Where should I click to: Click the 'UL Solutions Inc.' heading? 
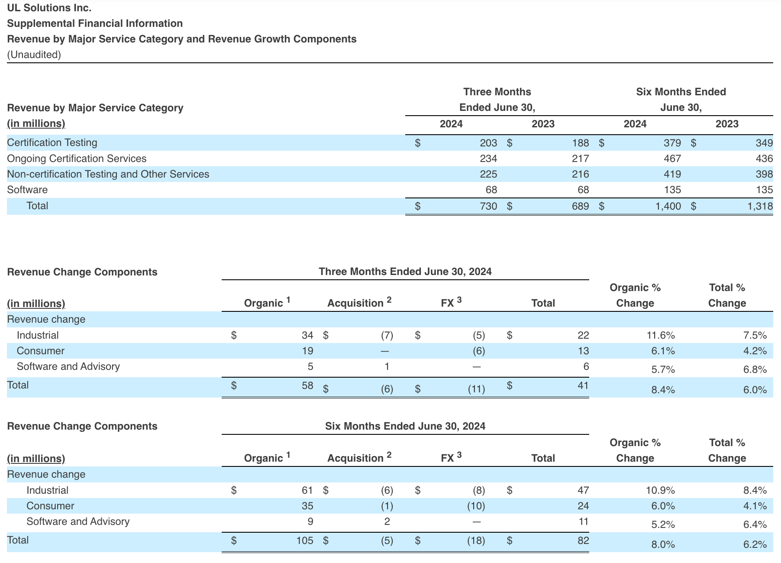(x=49, y=8)
